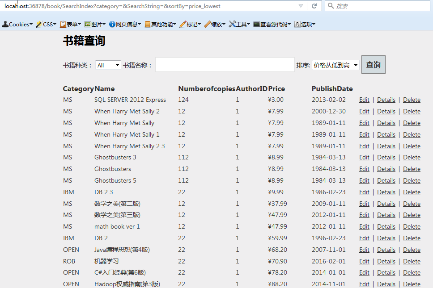Delete the SQL SERVER 2012 Express row

[412, 100]
